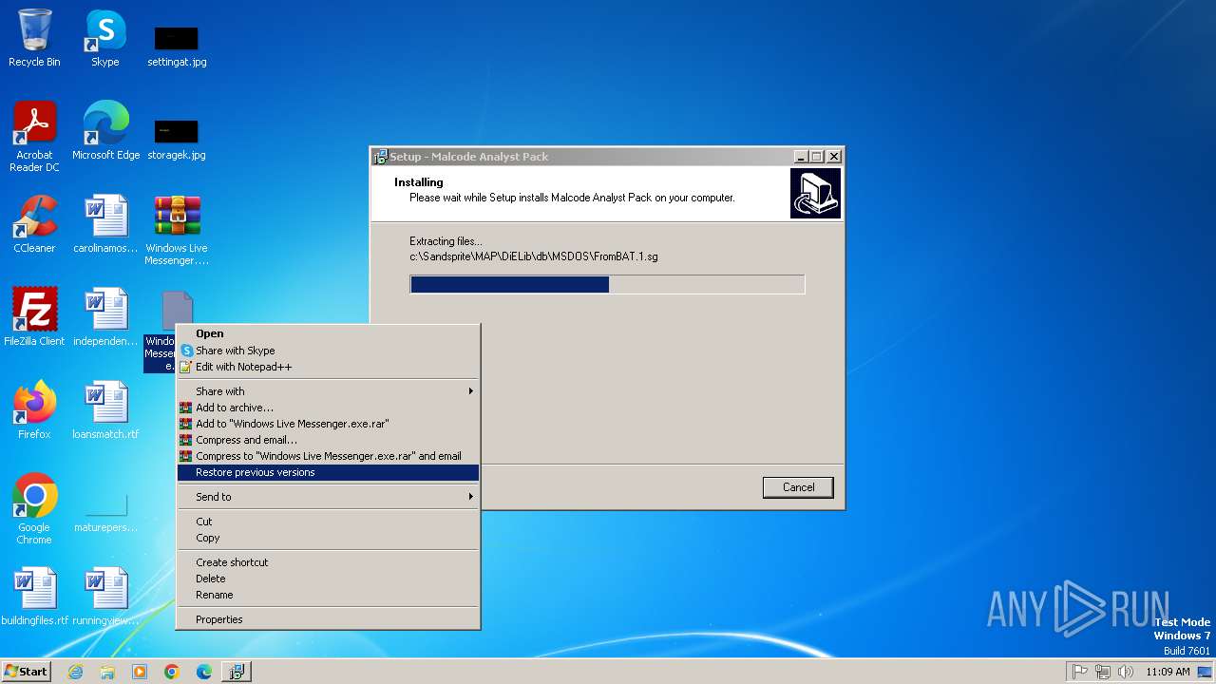This screenshot has height=684, width=1216.
Task: Close the Setup installer window
Action: click(833, 157)
